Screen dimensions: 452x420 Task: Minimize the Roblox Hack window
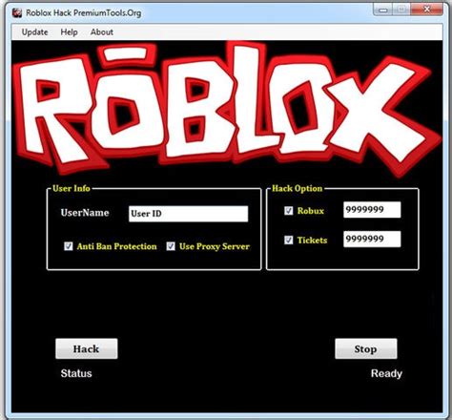[x=383, y=10]
